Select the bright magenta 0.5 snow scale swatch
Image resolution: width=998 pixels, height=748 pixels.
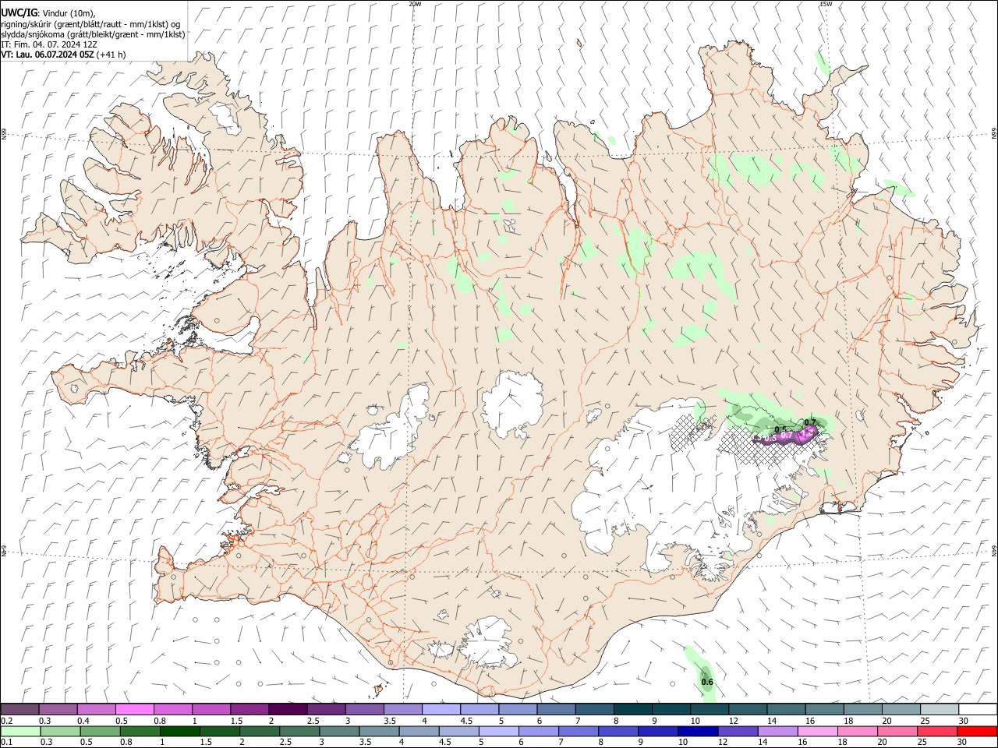click(134, 710)
